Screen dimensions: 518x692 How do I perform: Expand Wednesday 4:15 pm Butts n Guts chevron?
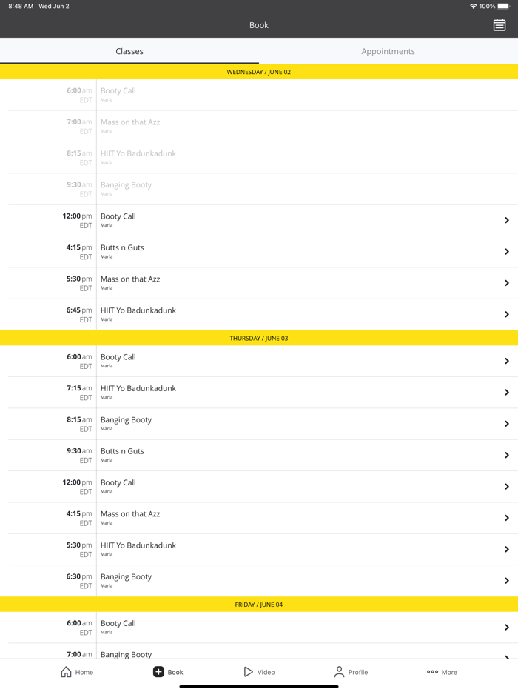(x=507, y=252)
